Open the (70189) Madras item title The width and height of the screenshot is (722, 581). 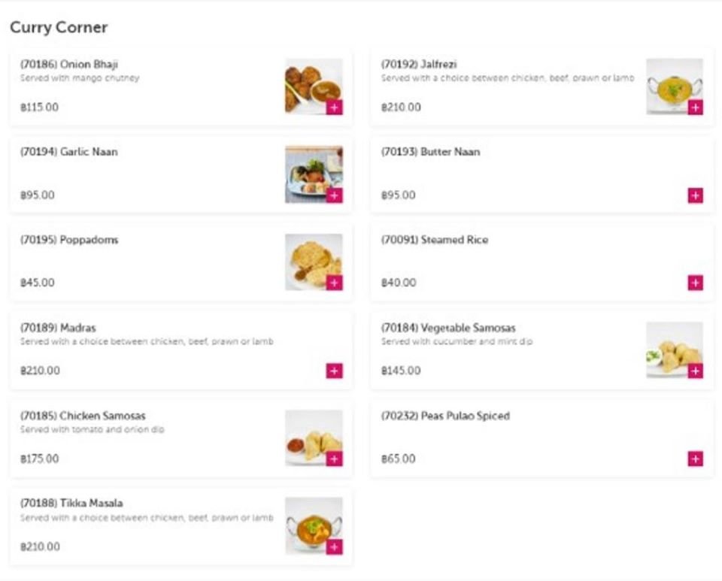[x=58, y=328]
